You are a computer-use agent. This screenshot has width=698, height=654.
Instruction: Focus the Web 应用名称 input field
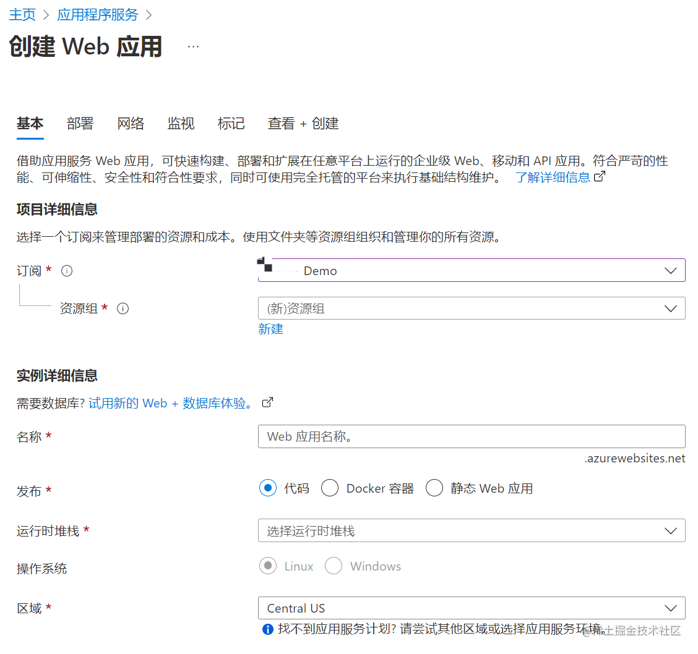(x=472, y=436)
